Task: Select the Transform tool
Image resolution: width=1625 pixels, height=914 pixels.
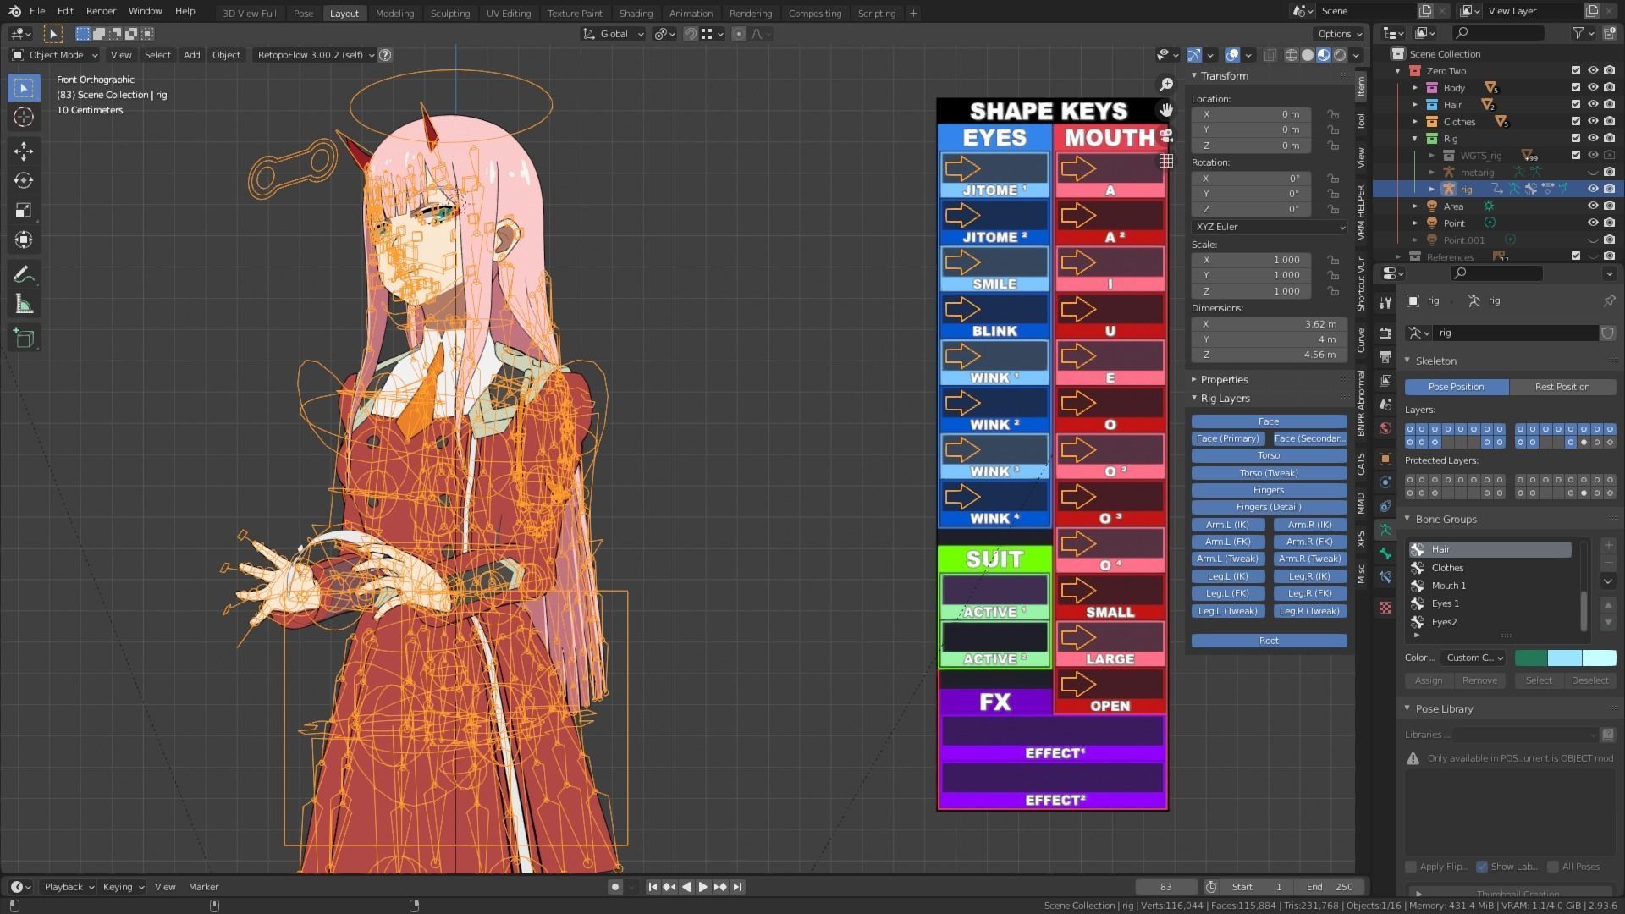Action: 24,240
